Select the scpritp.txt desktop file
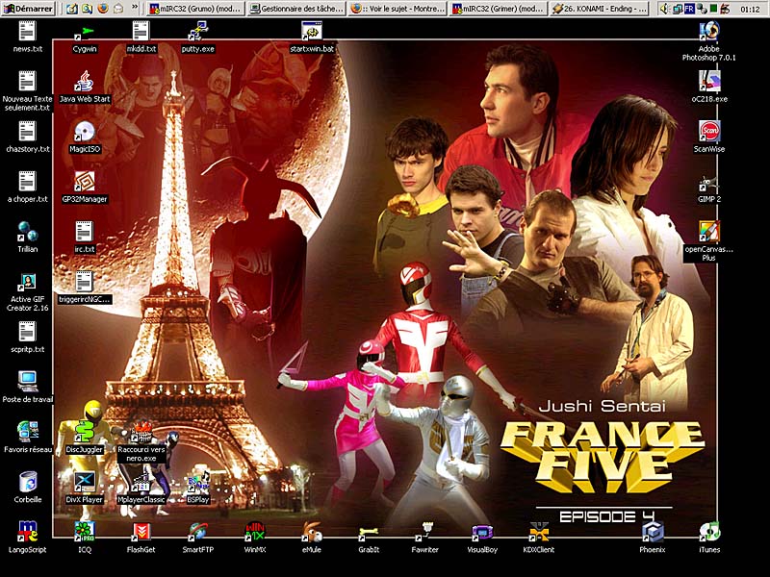Viewport: 770px width, 577px height. coord(28,338)
